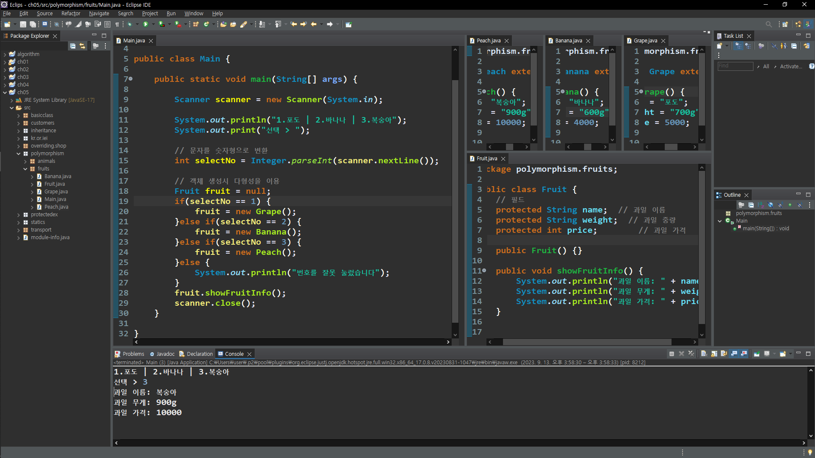This screenshot has height=458, width=815.
Task: Open the Refactor menu
Action: point(70,14)
